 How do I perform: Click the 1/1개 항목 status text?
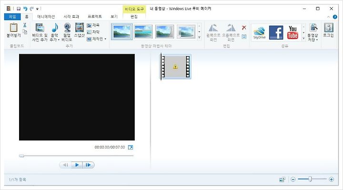pyautogui.click(x=17, y=180)
